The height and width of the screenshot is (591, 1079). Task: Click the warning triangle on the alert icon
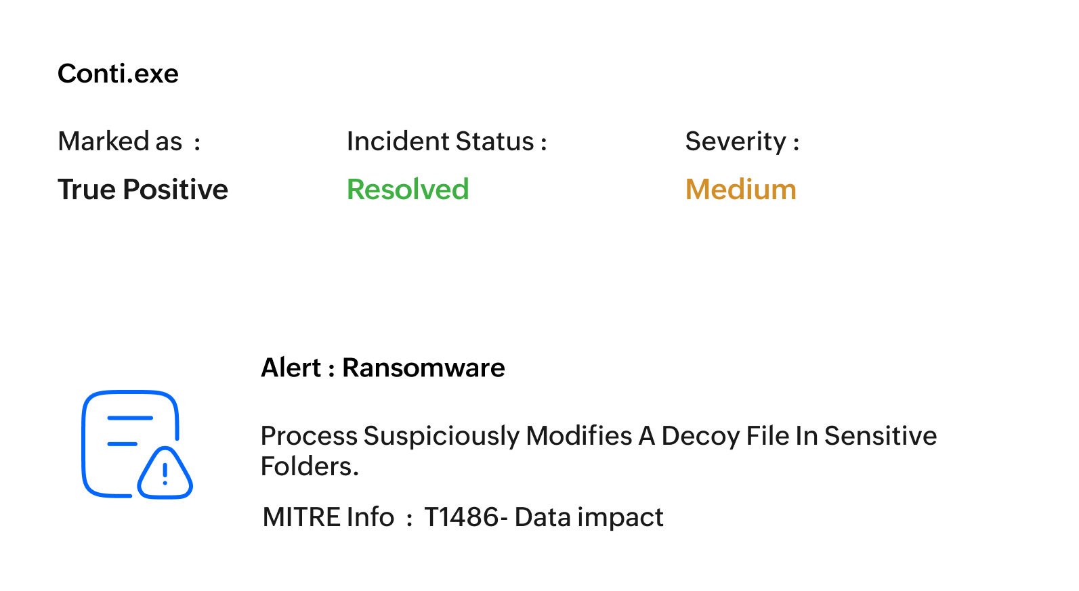click(165, 473)
